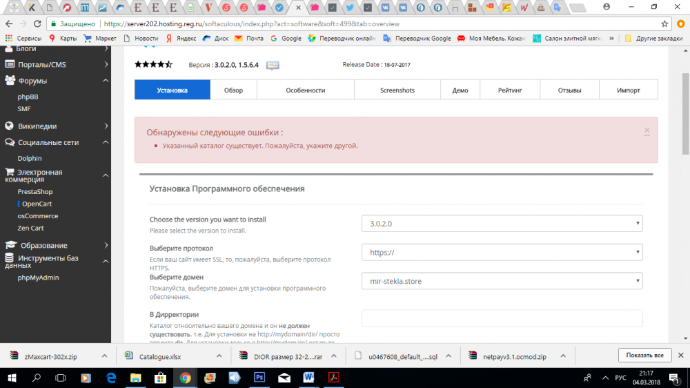
Task: Switch to the Импорт tab
Action: [x=629, y=90]
